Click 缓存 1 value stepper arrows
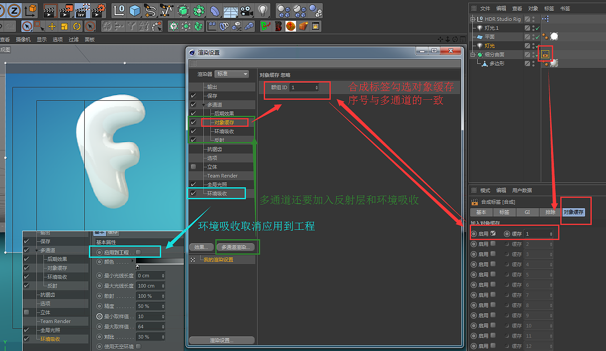Screen dimensions: 606x351 tap(551, 234)
